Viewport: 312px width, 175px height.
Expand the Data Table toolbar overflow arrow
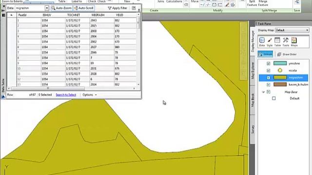point(139,10)
